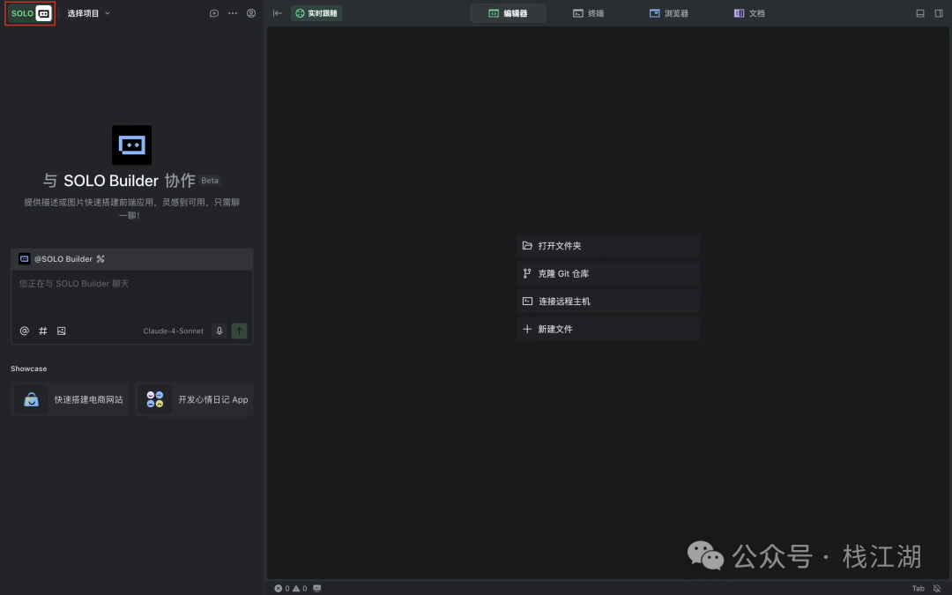This screenshot has height=595, width=952.
Task: Click the remote host terminal icon
Action: point(527,301)
